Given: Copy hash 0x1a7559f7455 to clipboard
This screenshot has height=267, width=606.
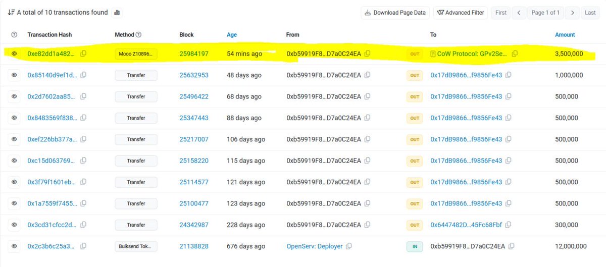Looking at the screenshot, I should [83, 203].
